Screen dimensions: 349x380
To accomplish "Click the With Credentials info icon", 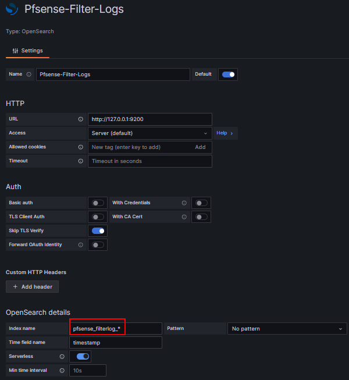I will (184, 203).
